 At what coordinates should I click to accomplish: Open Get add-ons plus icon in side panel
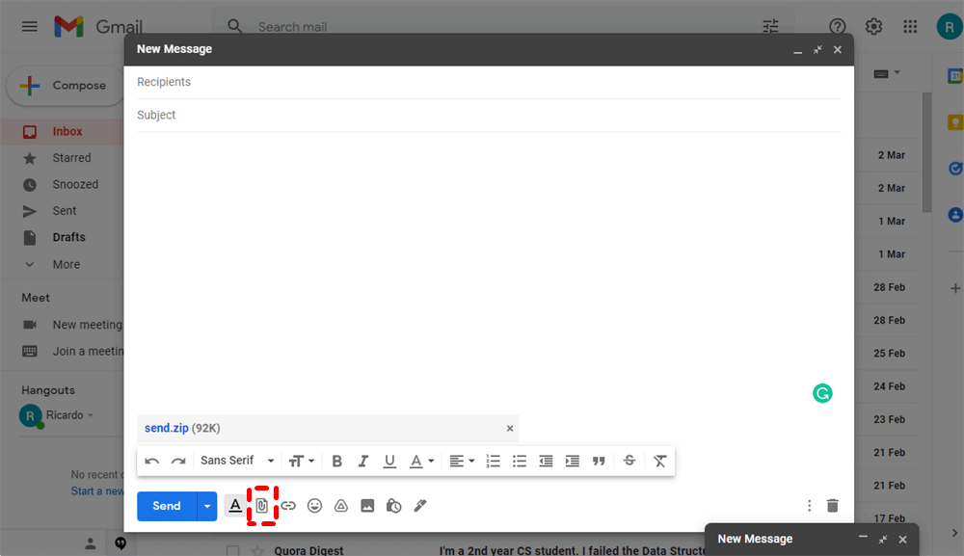click(954, 288)
